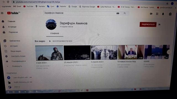This screenshot has width=177, height=99.
Task: Open the Gmail bookmark
Action: 17,6
